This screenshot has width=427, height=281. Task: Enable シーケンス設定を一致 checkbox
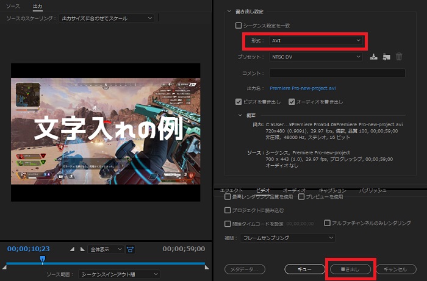point(239,26)
